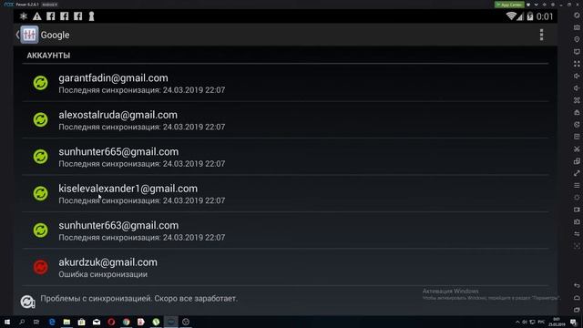583x328 pixels.
Task: Click the green sync icon for kiselevalexander1
Action: 40,193
